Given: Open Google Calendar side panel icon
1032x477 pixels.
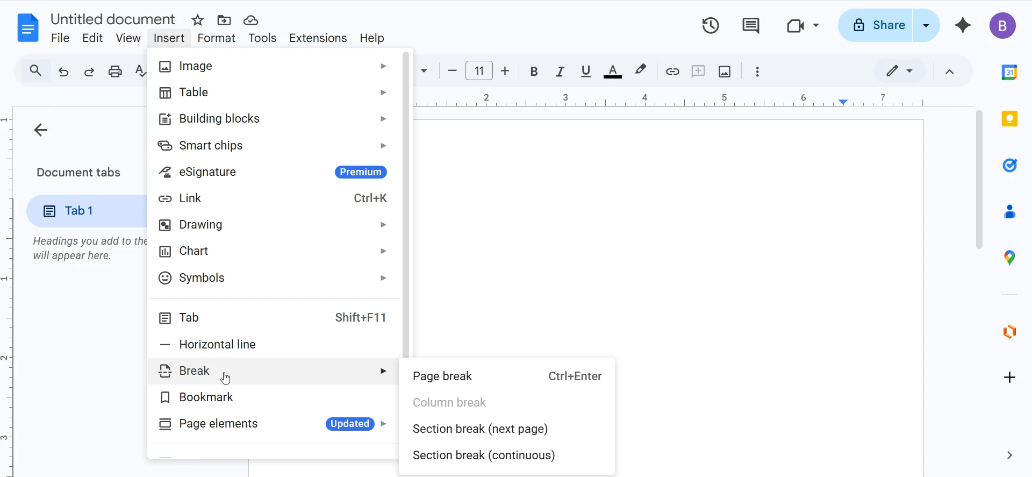Looking at the screenshot, I should (1009, 72).
